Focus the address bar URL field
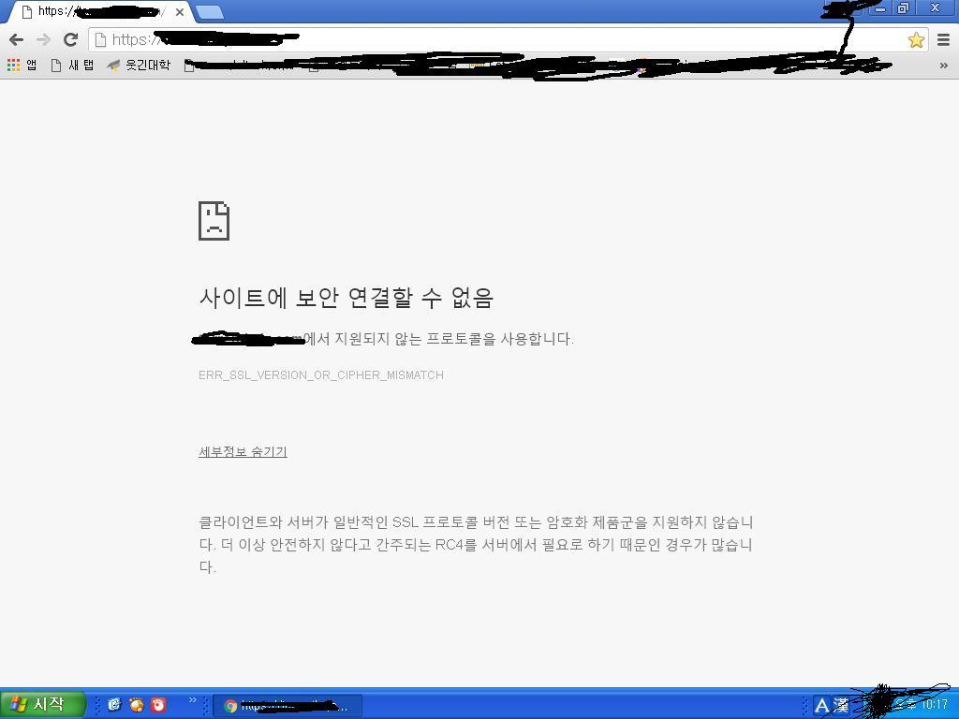Screen dimensions: 959x719 pyautogui.click(x=508, y=40)
